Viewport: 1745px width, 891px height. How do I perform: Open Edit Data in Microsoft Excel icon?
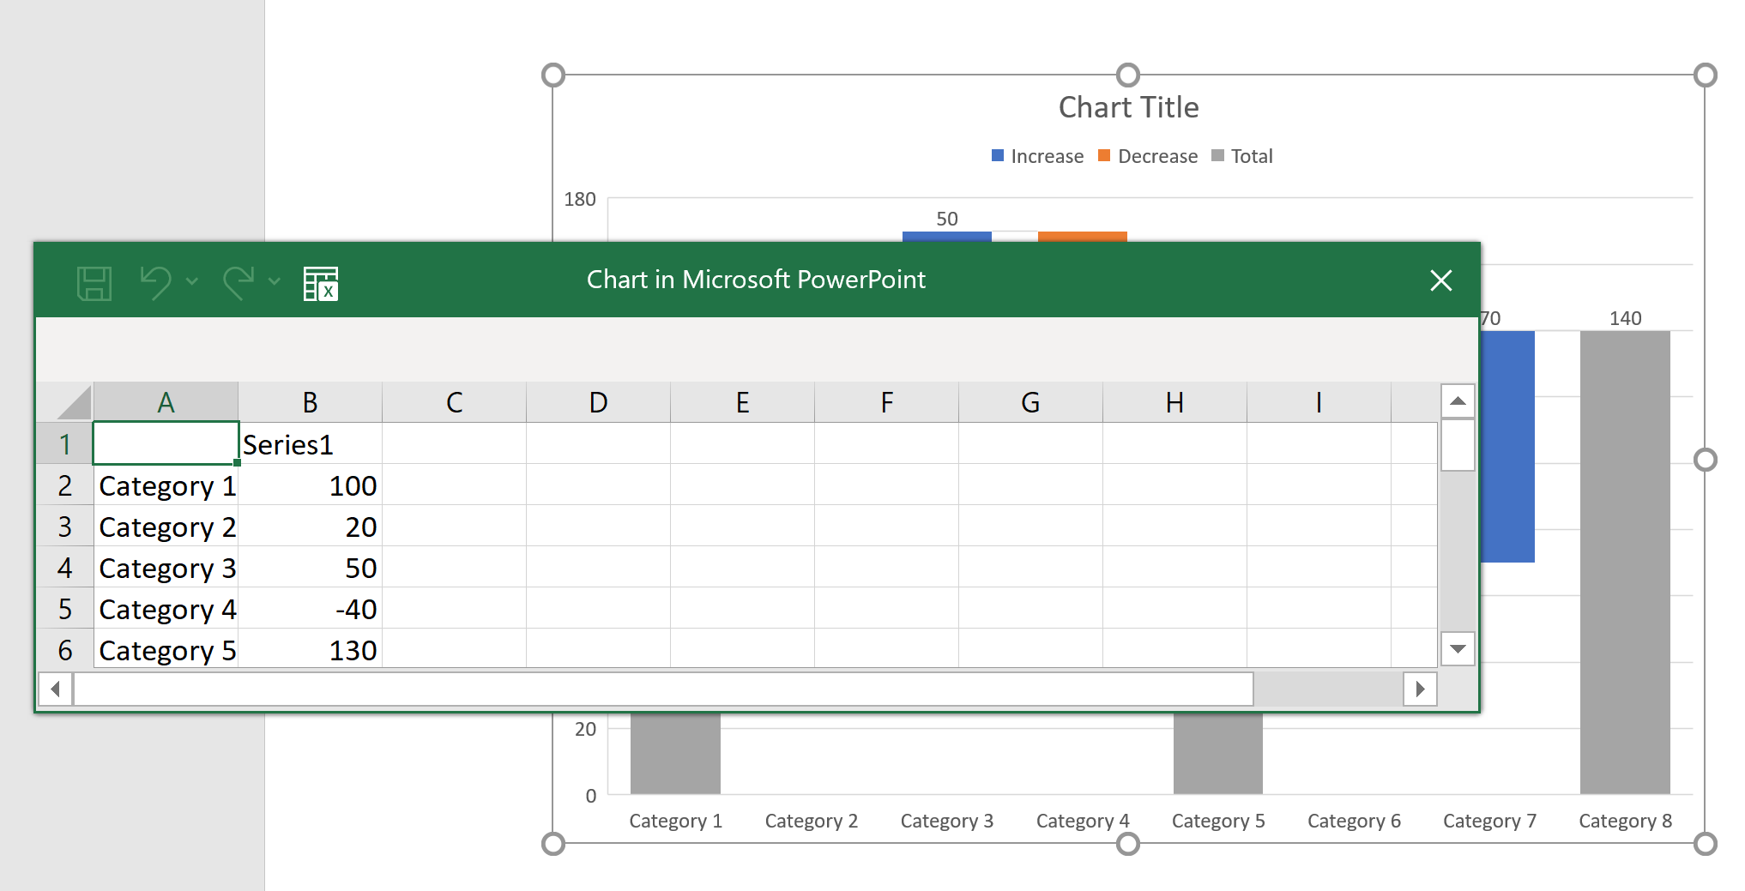click(x=321, y=283)
